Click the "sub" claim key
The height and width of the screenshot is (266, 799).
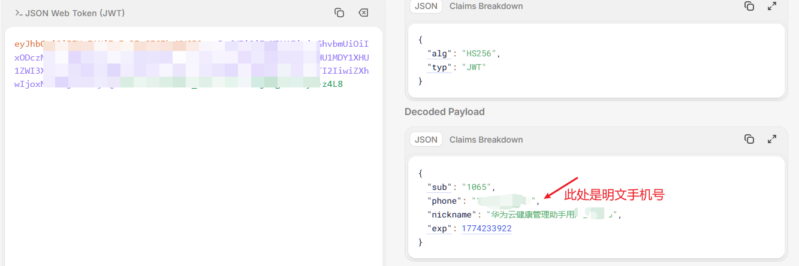(441, 187)
